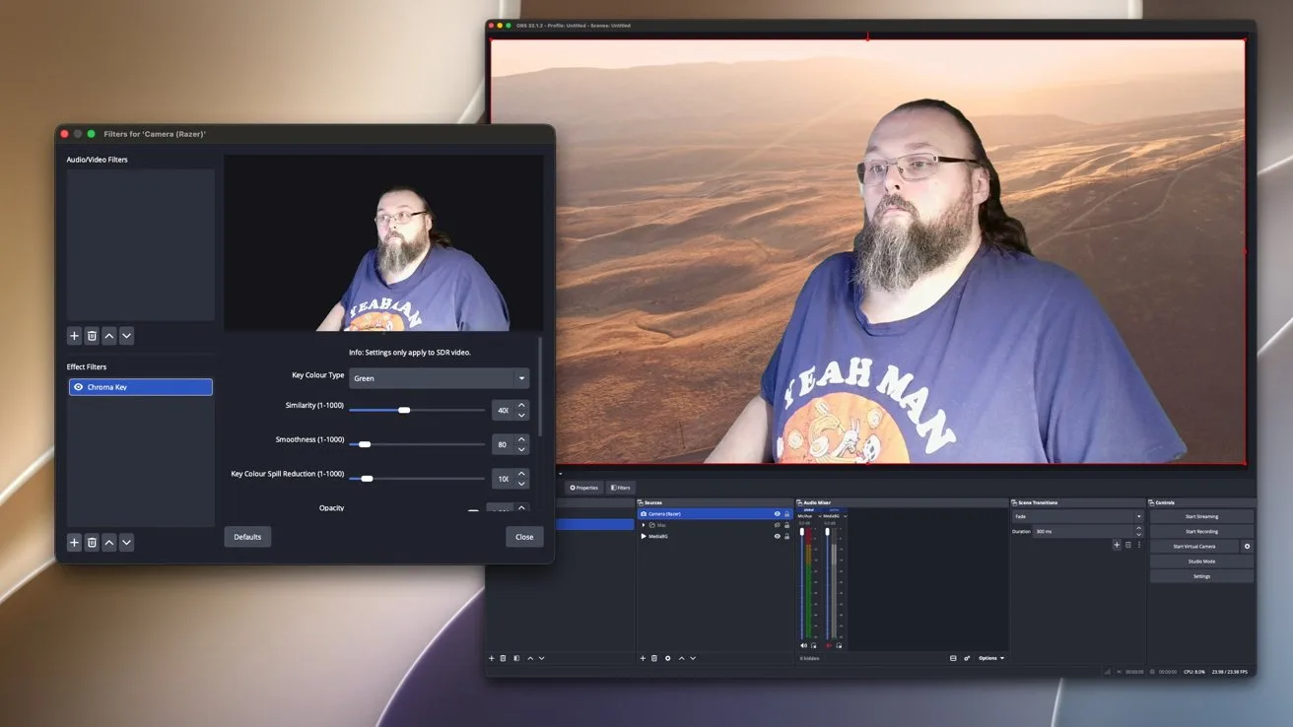
Task: Show the hidden Mac group source
Action: (777, 525)
